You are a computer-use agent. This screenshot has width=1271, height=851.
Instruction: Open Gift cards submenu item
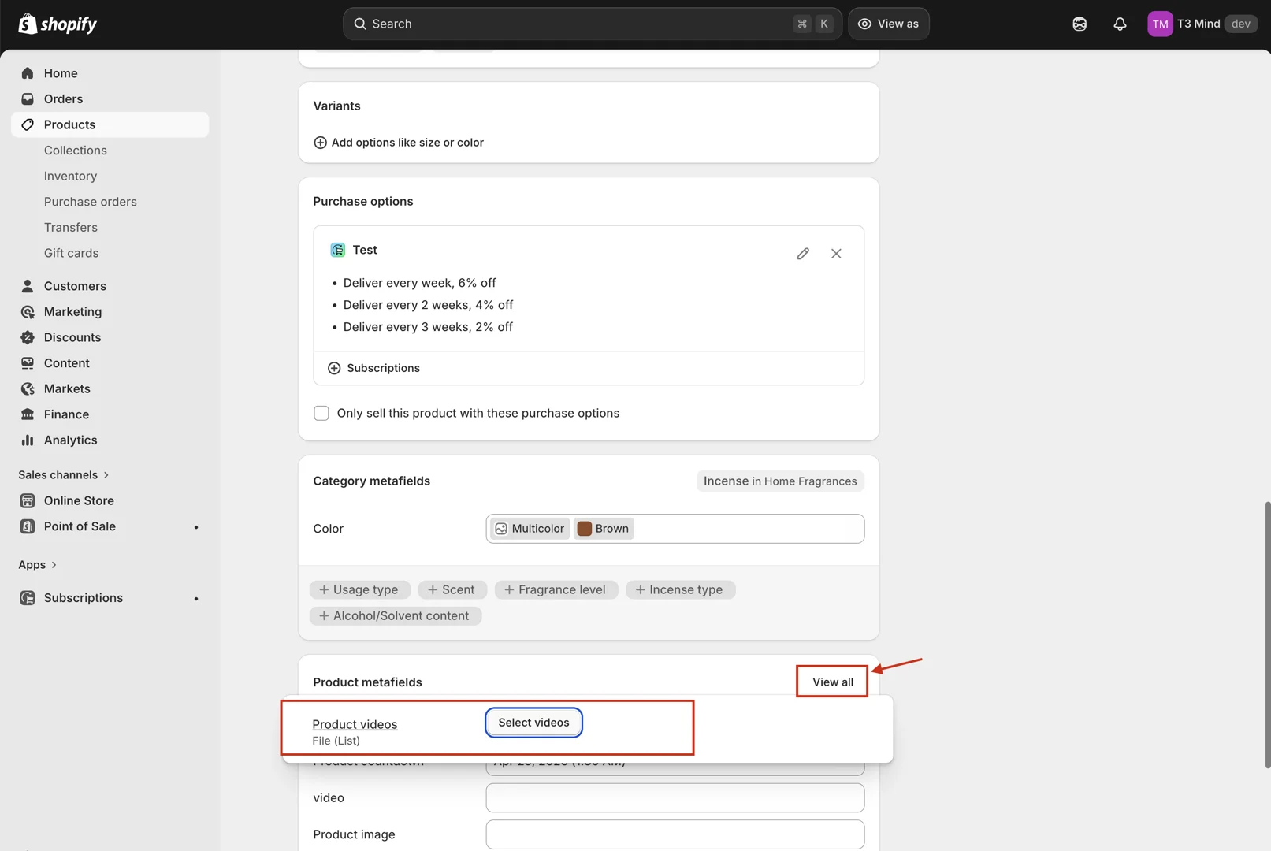pyautogui.click(x=72, y=253)
